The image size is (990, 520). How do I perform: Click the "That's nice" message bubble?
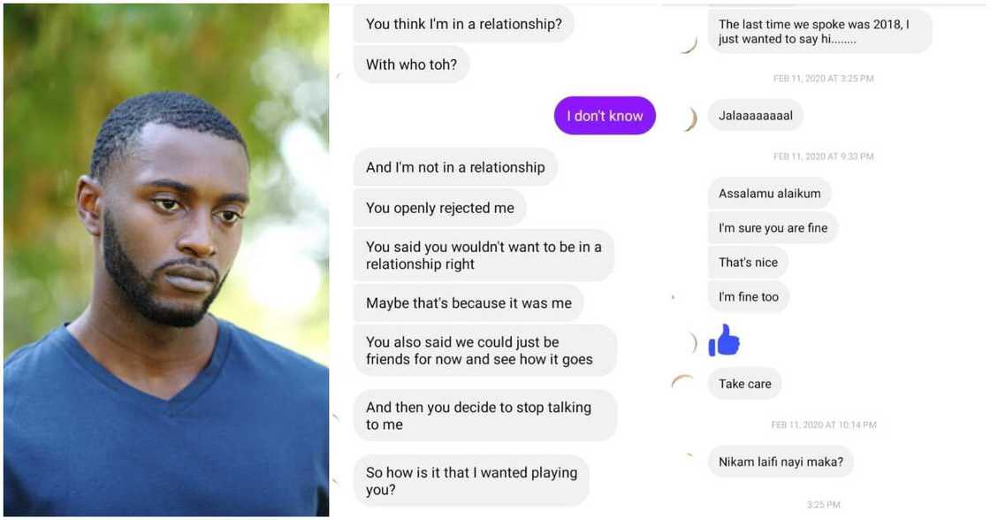pyautogui.click(x=748, y=263)
